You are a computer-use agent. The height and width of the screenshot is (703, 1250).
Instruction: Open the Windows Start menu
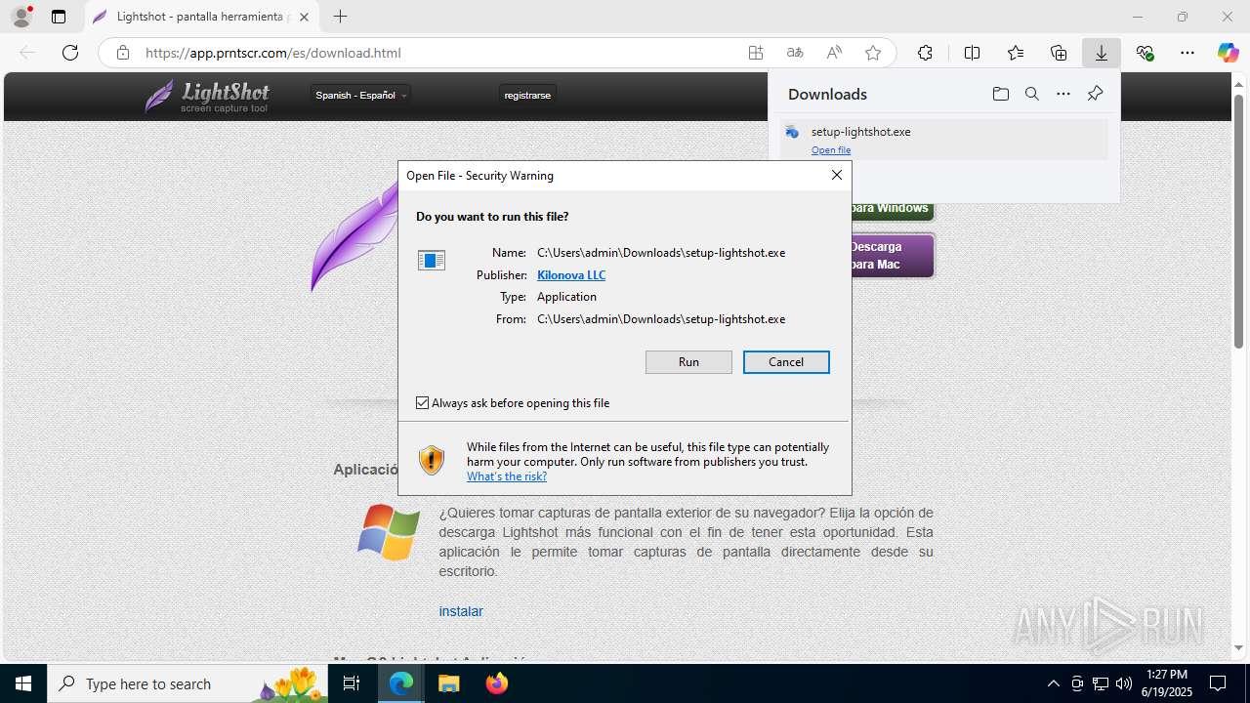[23, 683]
